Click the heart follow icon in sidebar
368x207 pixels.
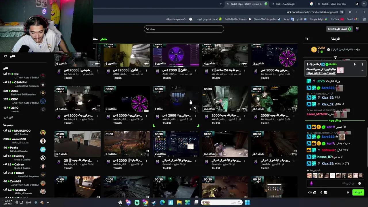pyautogui.click(x=5, y=56)
